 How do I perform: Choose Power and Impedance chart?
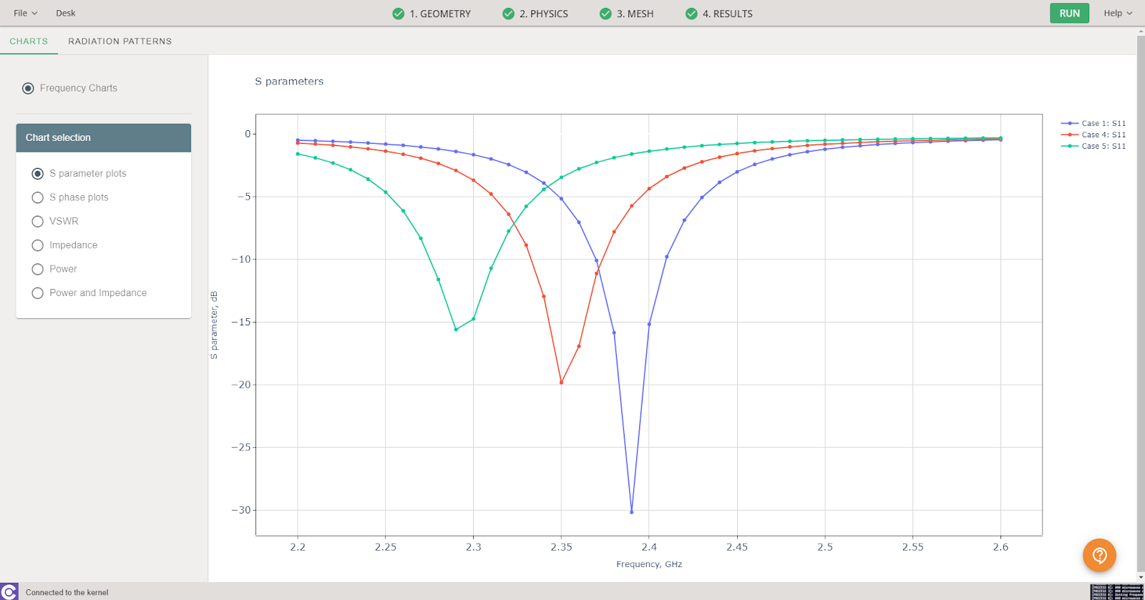tap(38, 293)
